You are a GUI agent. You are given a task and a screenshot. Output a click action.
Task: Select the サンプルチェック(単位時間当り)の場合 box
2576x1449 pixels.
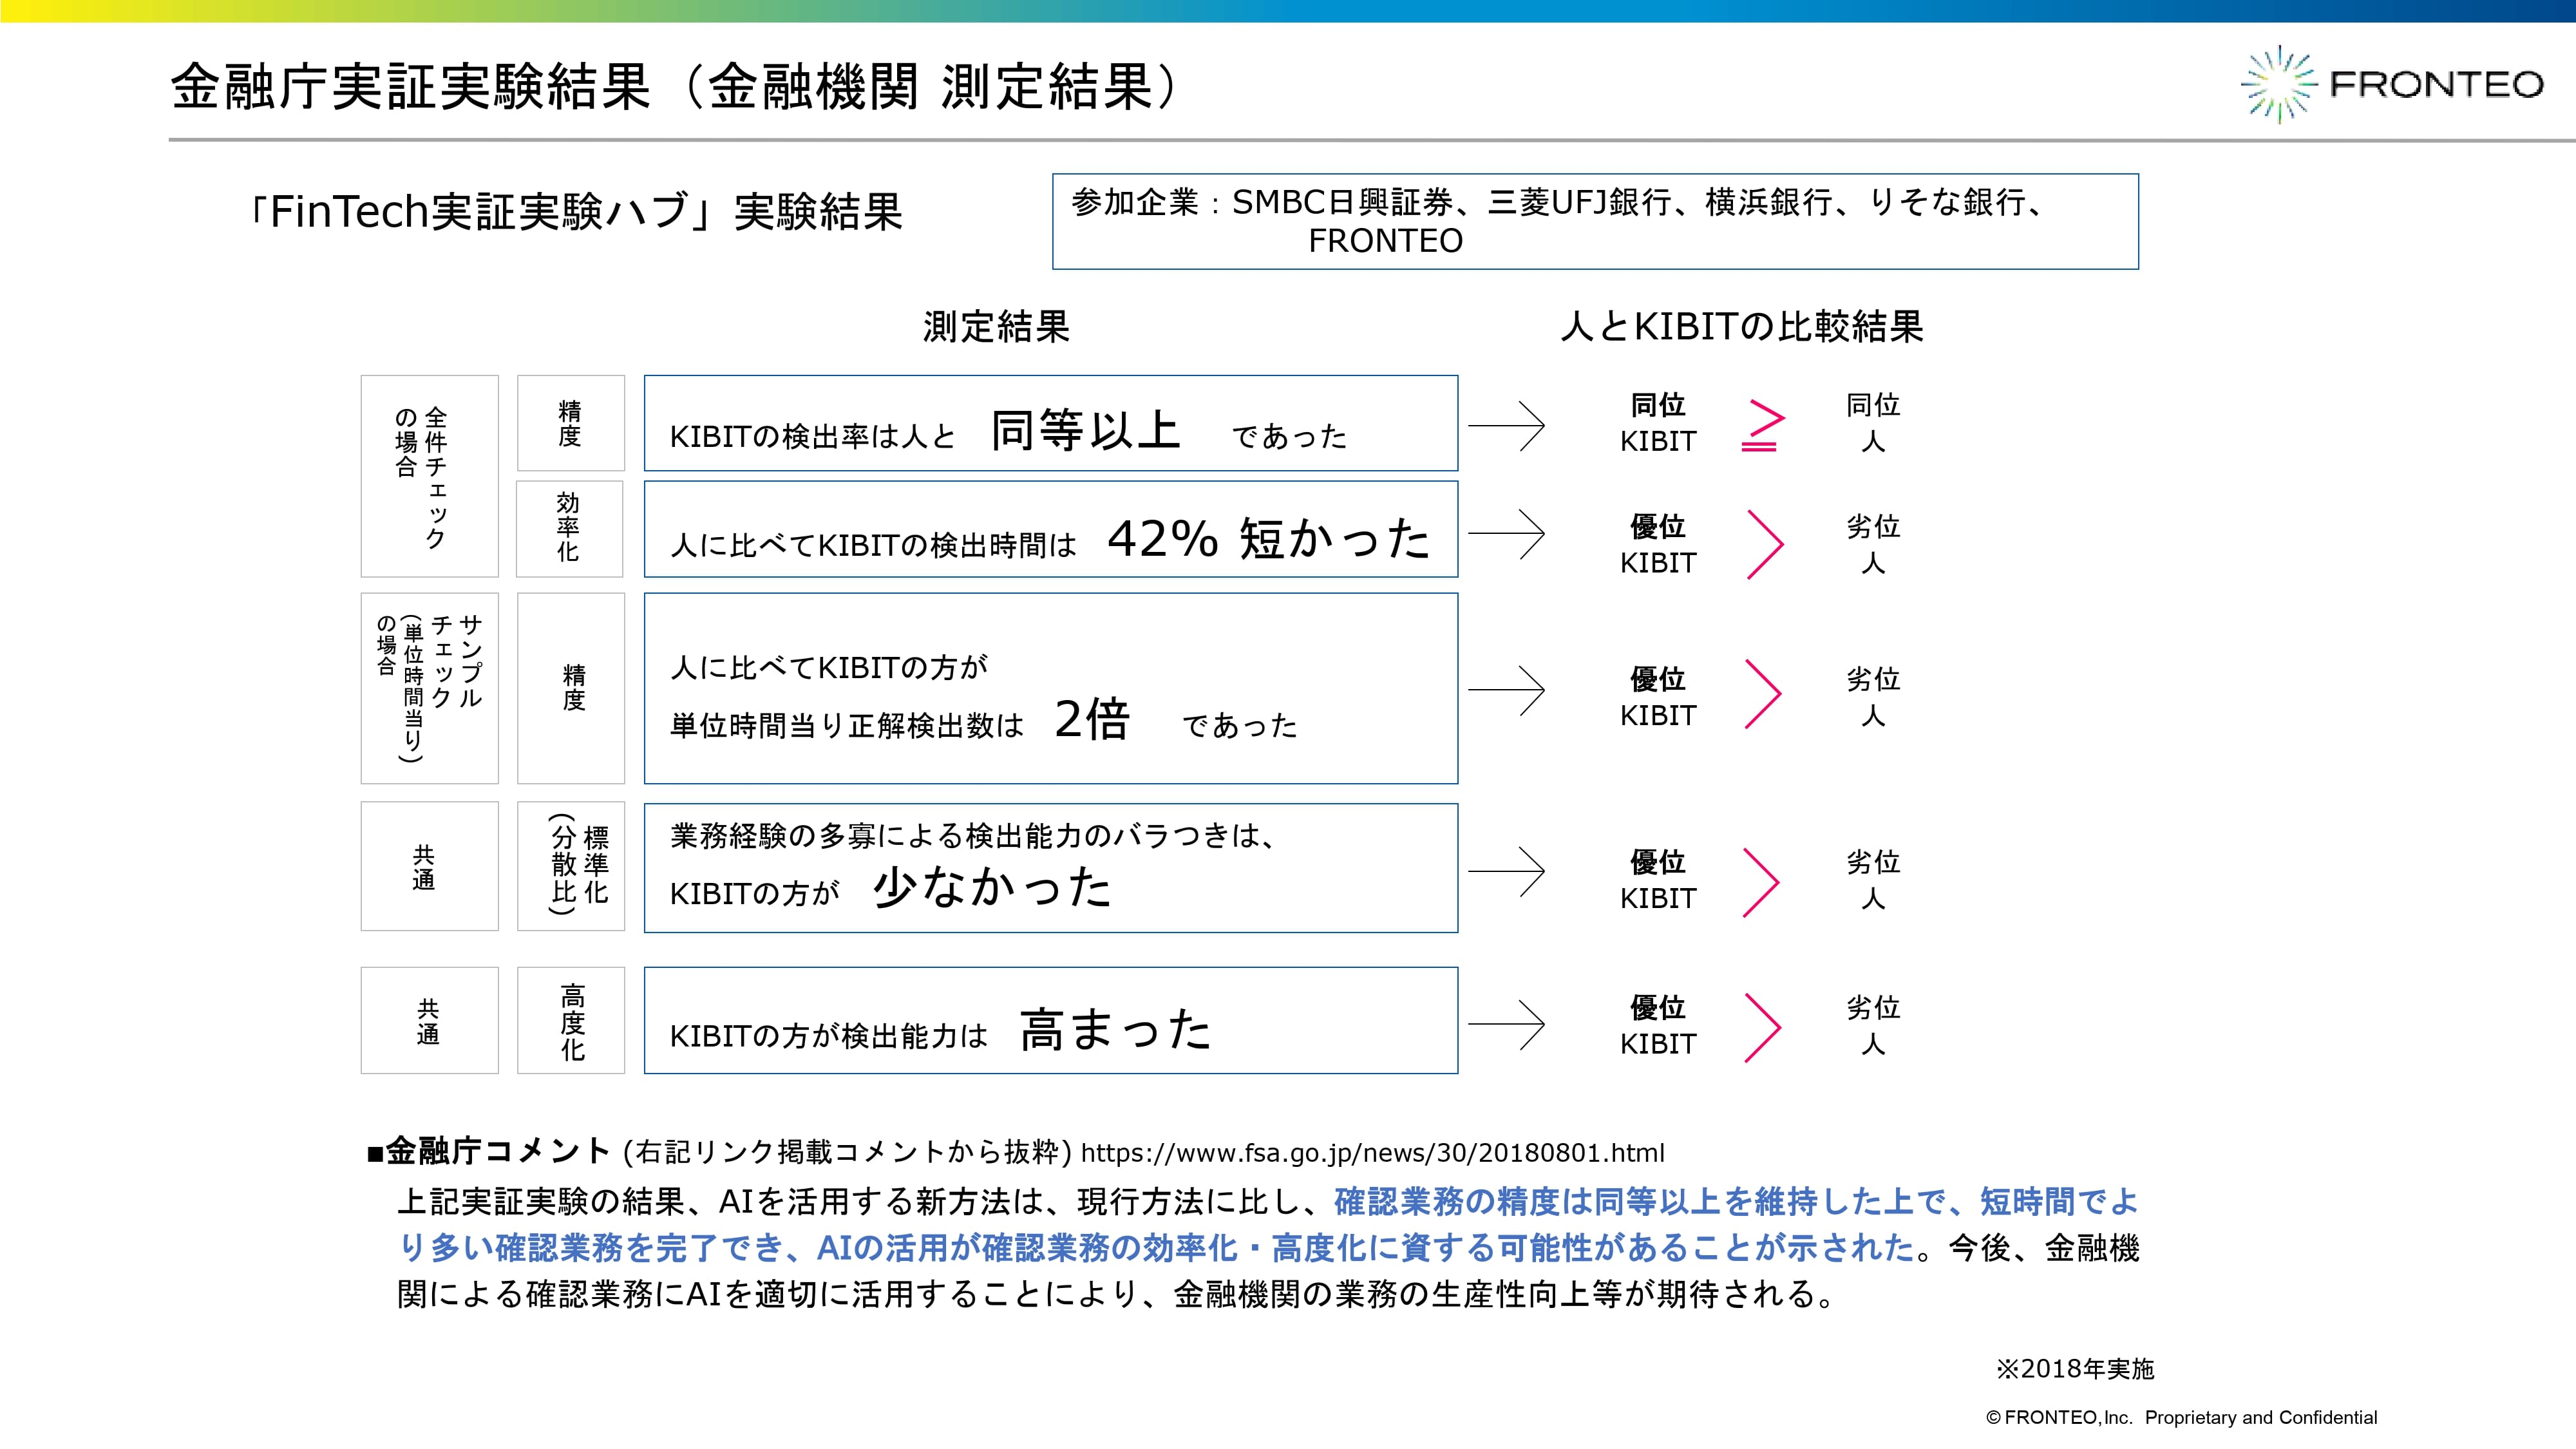click(430, 688)
